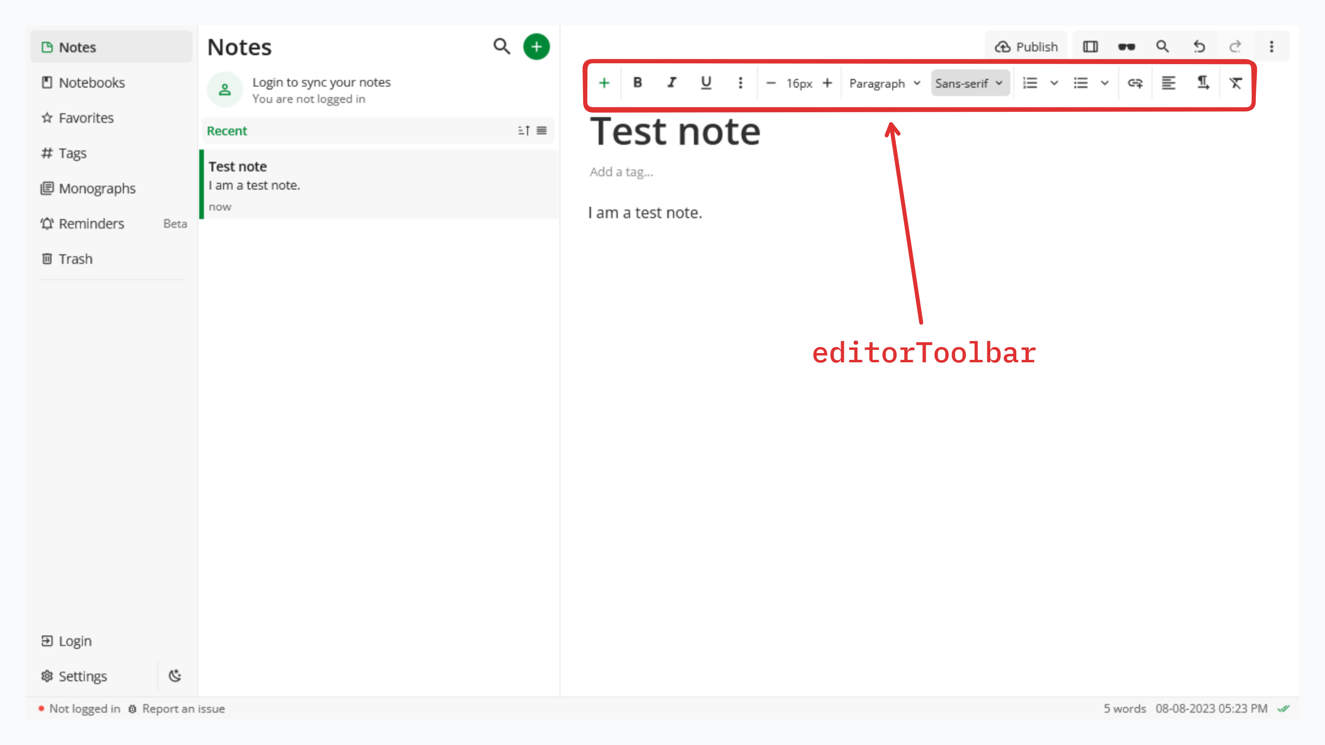Click the green insert block plus
The image size is (1325, 745).
pos(604,83)
